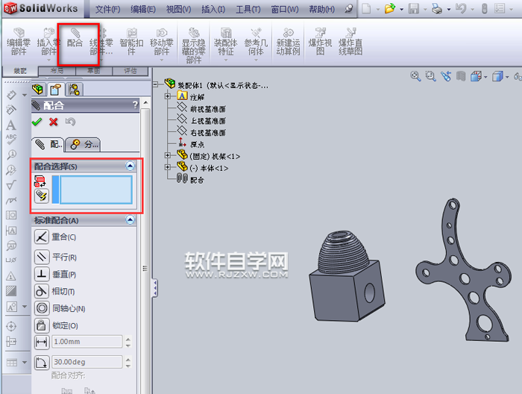Collapse the 标准配合(A) section
The height and width of the screenshot is (394, 522).
(x=130, y=220)
